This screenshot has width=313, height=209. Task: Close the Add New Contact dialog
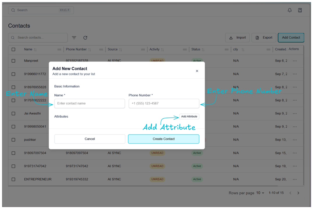pos(197,71)
